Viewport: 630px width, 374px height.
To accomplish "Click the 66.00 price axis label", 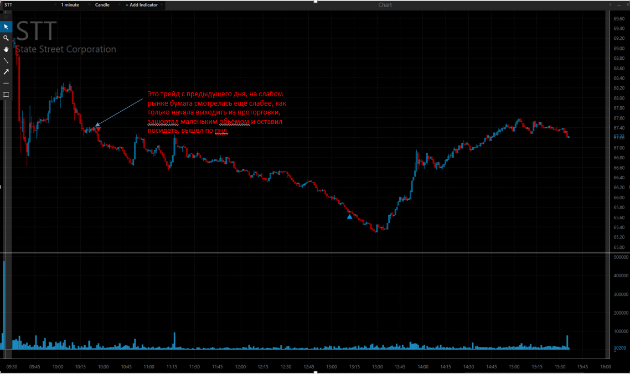I will [619, 198].
